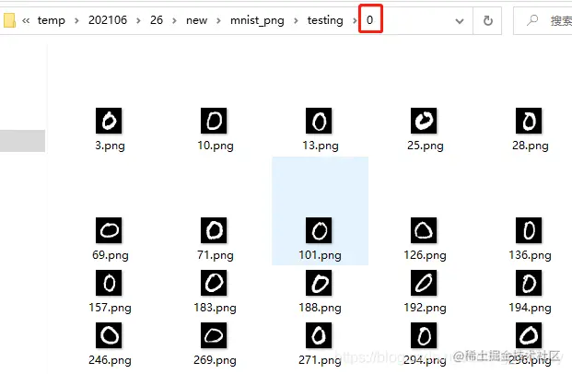This screenshot has height=374, width=572.
Task: Select the 28.png thumbnail
Action: point(529,121)
